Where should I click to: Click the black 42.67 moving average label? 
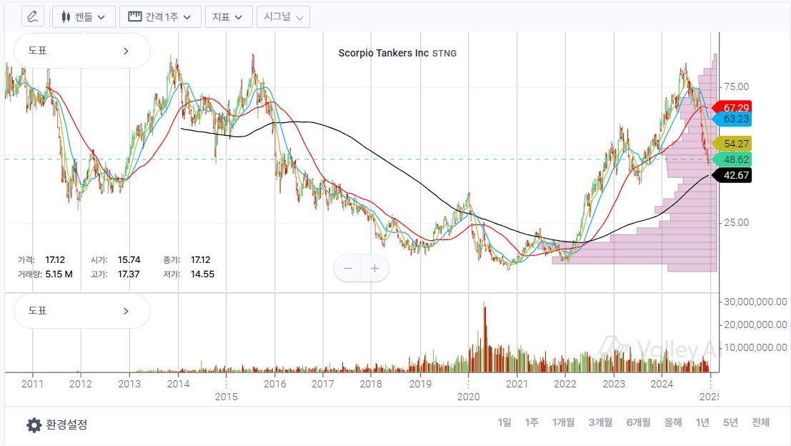coord(735,176)
